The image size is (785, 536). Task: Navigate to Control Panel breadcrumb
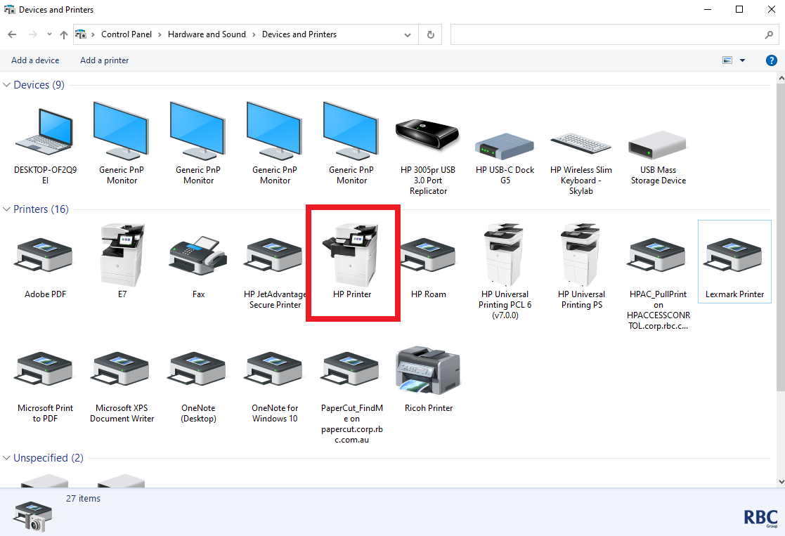point(126,34)
